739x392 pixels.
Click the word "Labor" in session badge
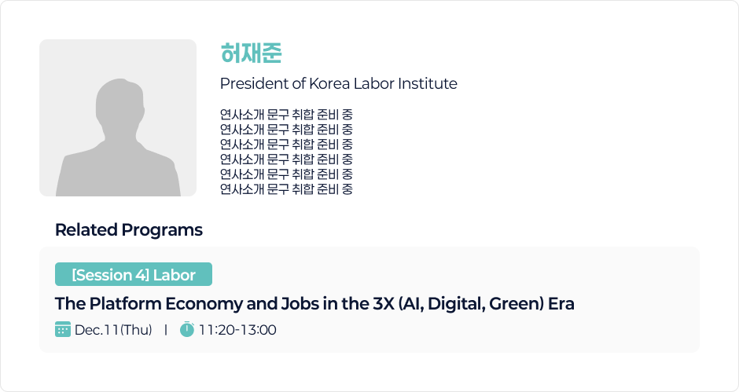click(x=175, y=275)
